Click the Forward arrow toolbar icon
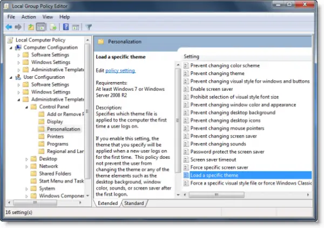The width and height of the screenshot is (324, 228). 18,27
